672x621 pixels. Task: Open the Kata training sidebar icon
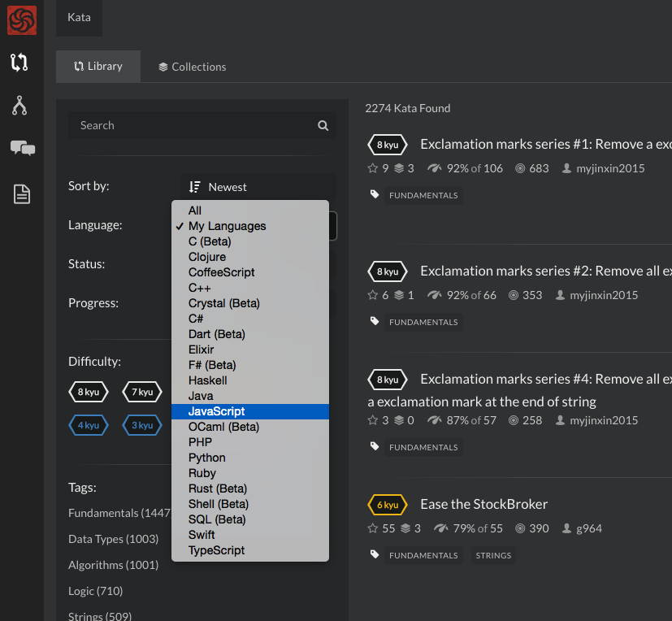point(20,62)
